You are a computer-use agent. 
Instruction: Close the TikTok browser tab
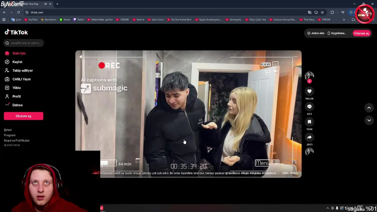(x=50, y=4)
